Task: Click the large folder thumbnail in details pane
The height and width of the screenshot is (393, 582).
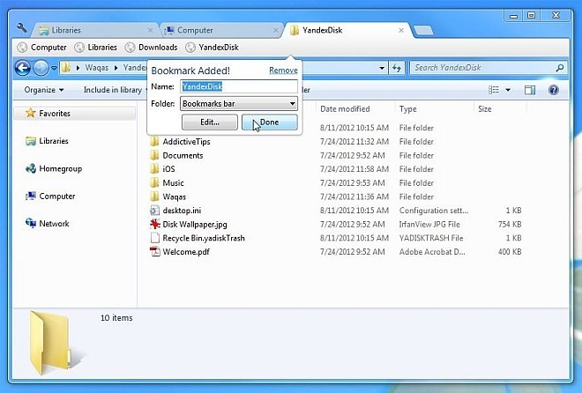Action: [52, 343]
